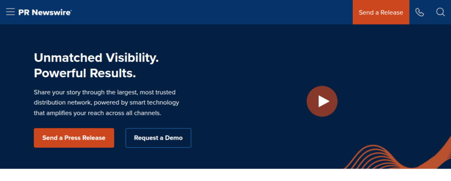451x181 pixels.
Task: Play the hero video
Action: tap(322, 101)
